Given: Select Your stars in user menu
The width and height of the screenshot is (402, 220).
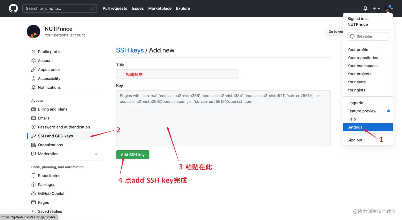Looking at the screenshot, I should tap(368, 82).
